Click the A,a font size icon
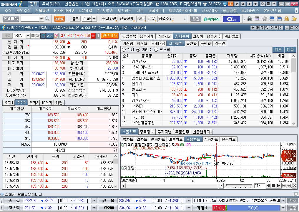This screenshot has height=212, width=299. (x=50, y=36)
